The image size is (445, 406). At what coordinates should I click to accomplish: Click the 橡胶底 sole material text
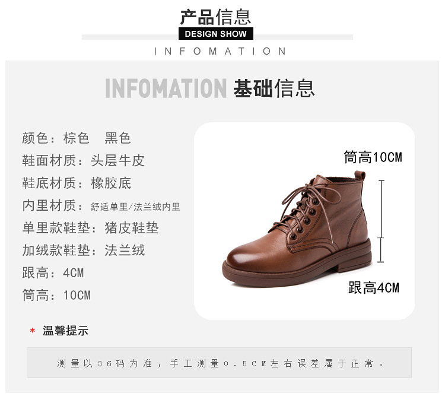pyautogui.click(x=111, y=183)
